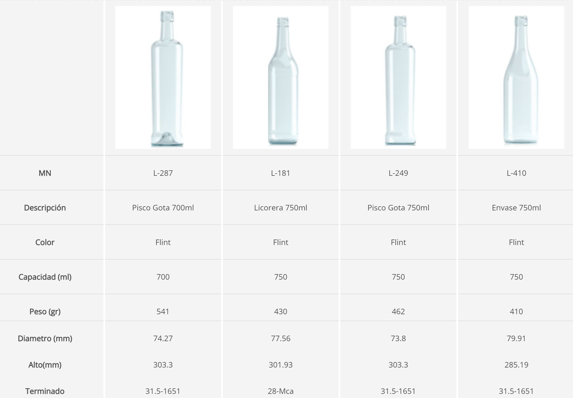The width and height of the screenshot is (573, 398).
Task: Click the Diametro (mm) row label
Action: pos(45,338)
